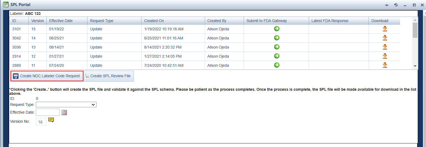Click the Version No field showing 16
The height and width of the screenshot is (147, 426).
41,122
